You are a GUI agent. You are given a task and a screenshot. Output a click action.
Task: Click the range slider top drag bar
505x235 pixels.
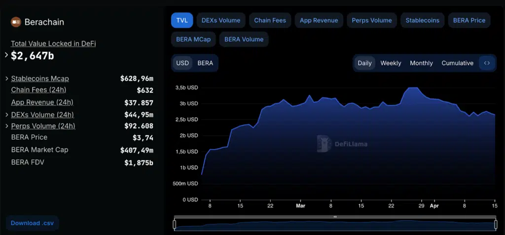(x=335, y=217)
